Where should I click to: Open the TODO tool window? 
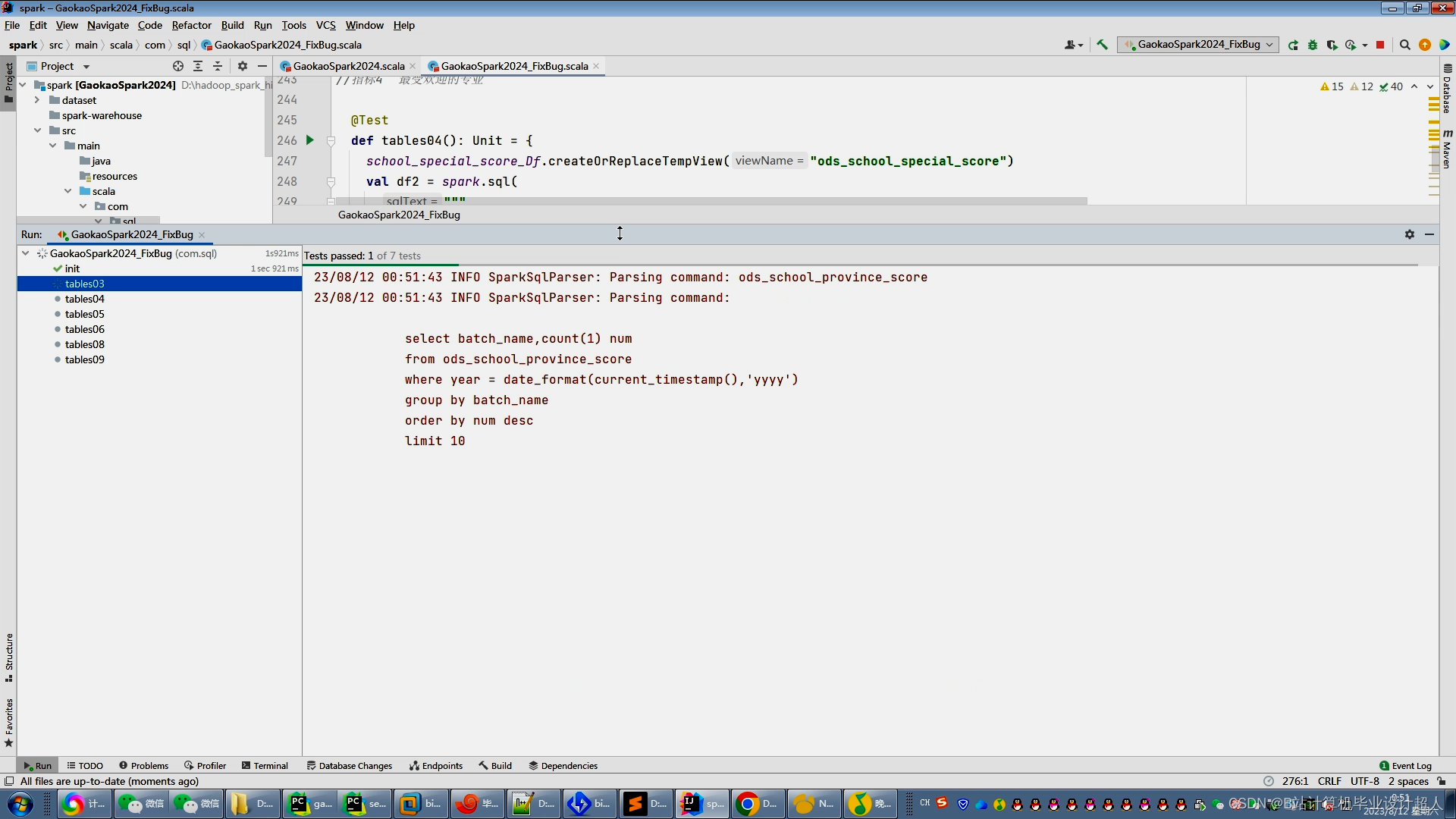pyautogui.click(x=85, y=766)
